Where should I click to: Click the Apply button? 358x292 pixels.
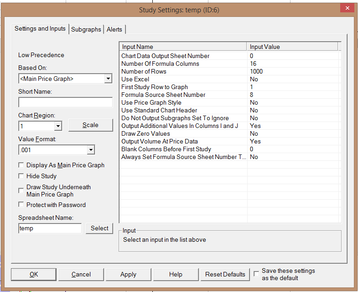(x=128, y=274)
